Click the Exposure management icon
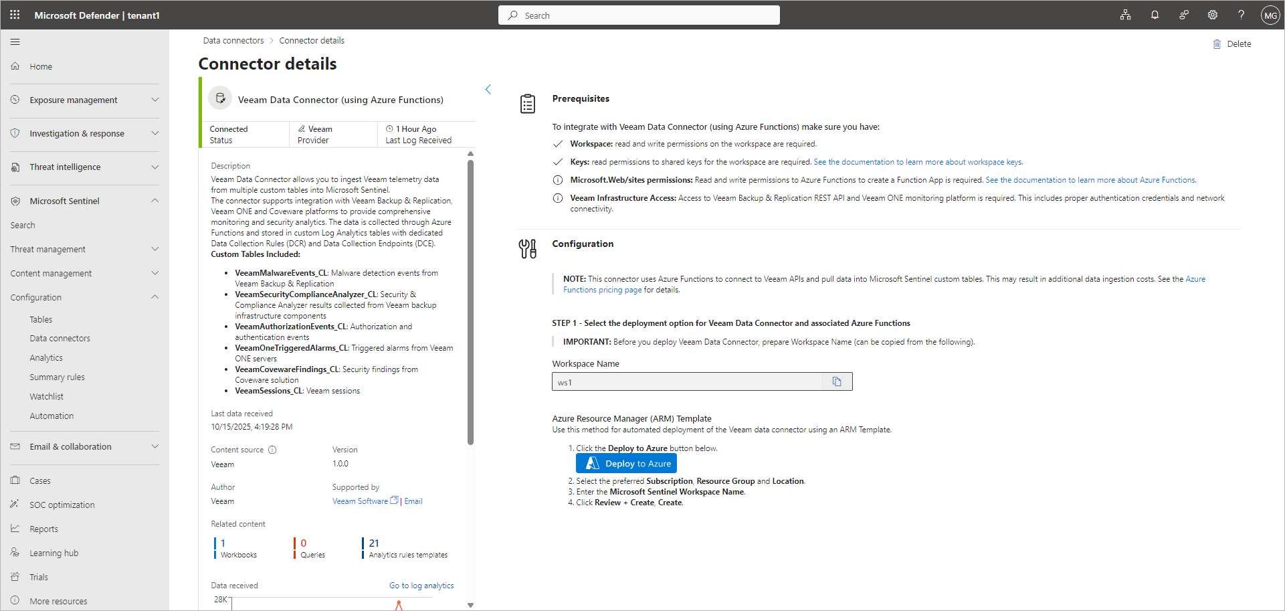 click(15, 100)
